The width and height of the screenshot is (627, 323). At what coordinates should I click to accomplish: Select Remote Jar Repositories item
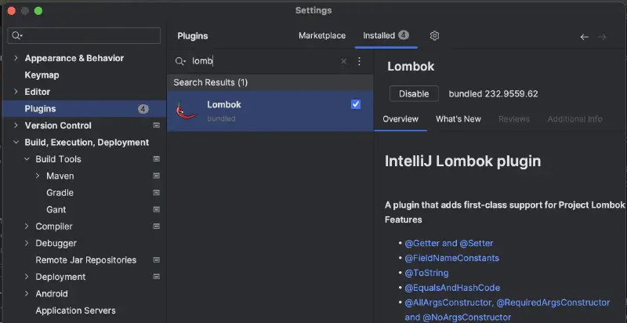[x=86, y=259]
